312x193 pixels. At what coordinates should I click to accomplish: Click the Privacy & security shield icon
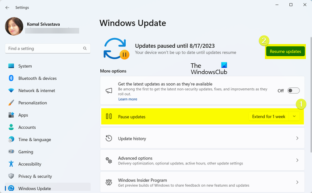pyautogui.click(x=11, y=176)
